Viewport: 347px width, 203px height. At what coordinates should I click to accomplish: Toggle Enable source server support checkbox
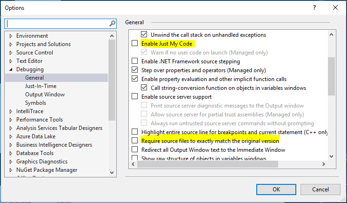(x=135, y=97)
